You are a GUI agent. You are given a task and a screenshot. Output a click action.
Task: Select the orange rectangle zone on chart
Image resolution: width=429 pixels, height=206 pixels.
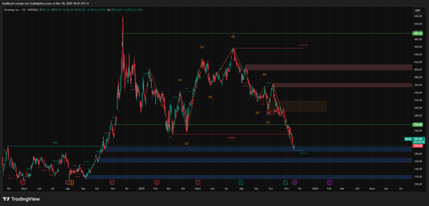[300, 106]
